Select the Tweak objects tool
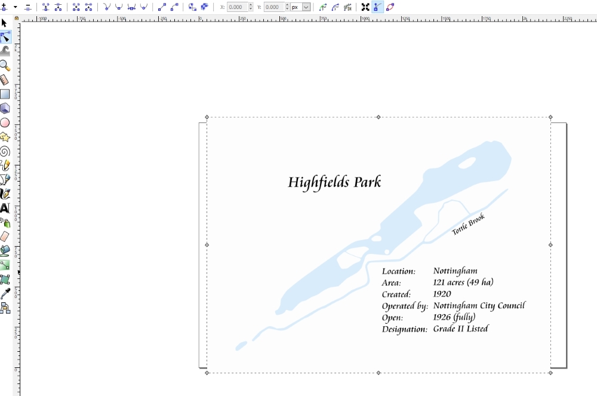 [5, 51]
